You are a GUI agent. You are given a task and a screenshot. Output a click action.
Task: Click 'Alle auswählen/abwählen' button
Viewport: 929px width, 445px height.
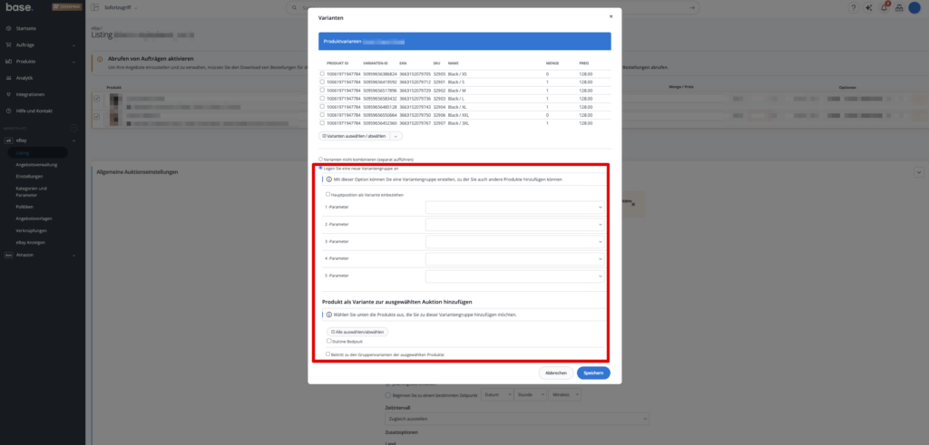357,332
